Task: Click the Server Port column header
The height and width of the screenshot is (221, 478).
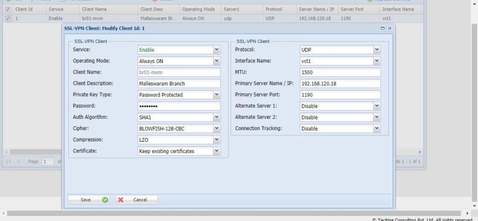Action: [x=352, y=9]
